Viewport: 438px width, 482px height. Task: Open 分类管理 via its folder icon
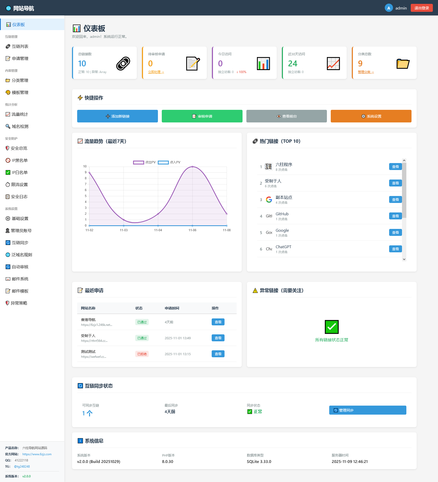(x=8, y=80)
